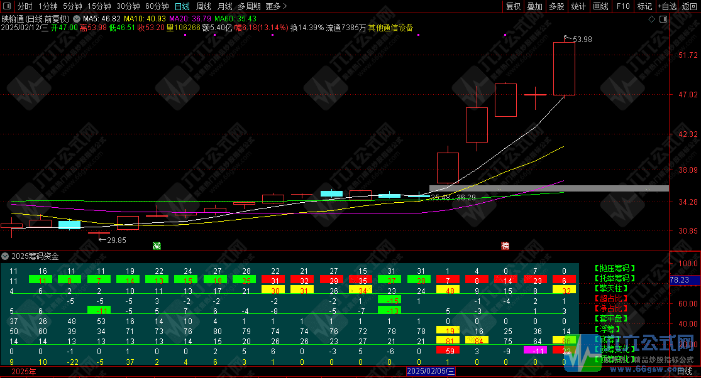The height and width of the screenshot is (378, 701).
Task: Collapse the 2025筹码资金 indicator panel
Action: coord(6,256)
